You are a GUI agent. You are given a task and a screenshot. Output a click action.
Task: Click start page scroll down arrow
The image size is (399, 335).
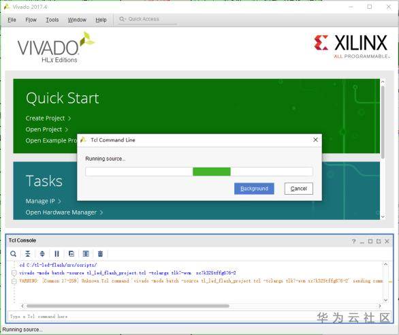coord(383,217)
